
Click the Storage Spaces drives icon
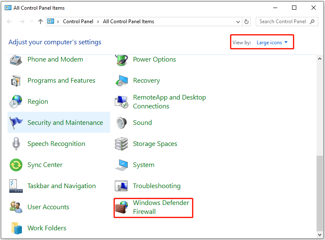pos(122,144)
